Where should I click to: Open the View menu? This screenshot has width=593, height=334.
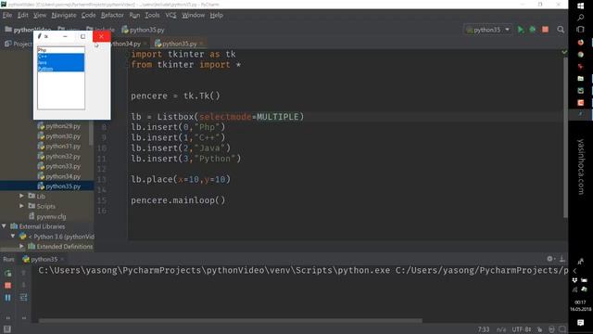tap(40, 15)
